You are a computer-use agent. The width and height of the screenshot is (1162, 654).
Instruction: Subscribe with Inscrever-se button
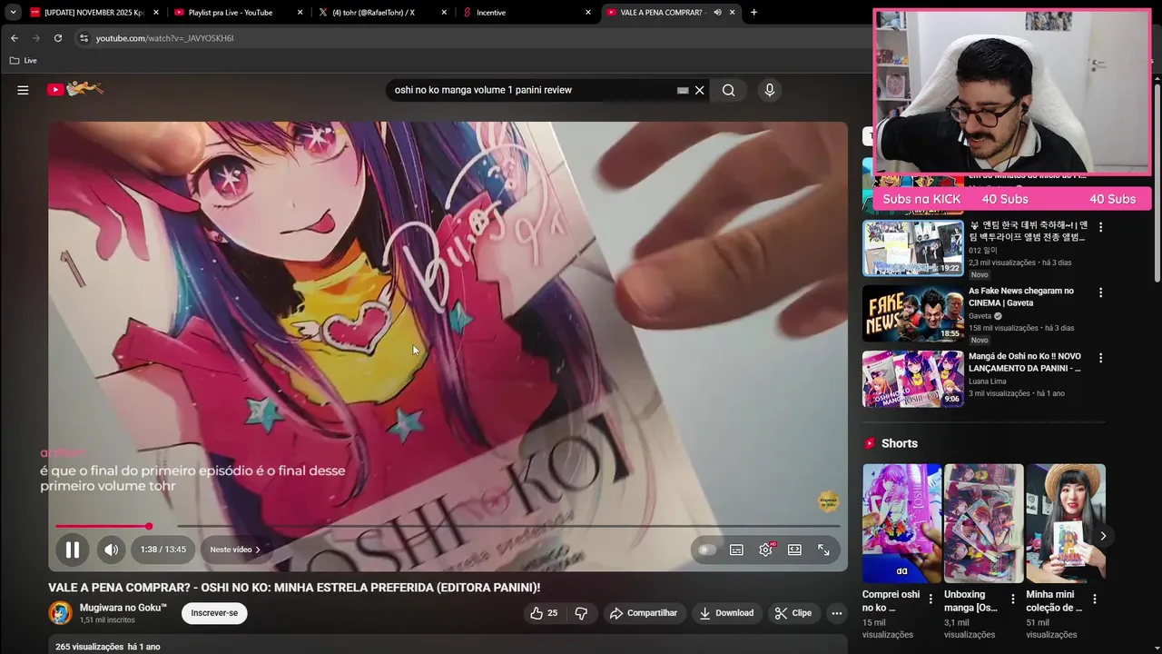[x=214, y=613]
